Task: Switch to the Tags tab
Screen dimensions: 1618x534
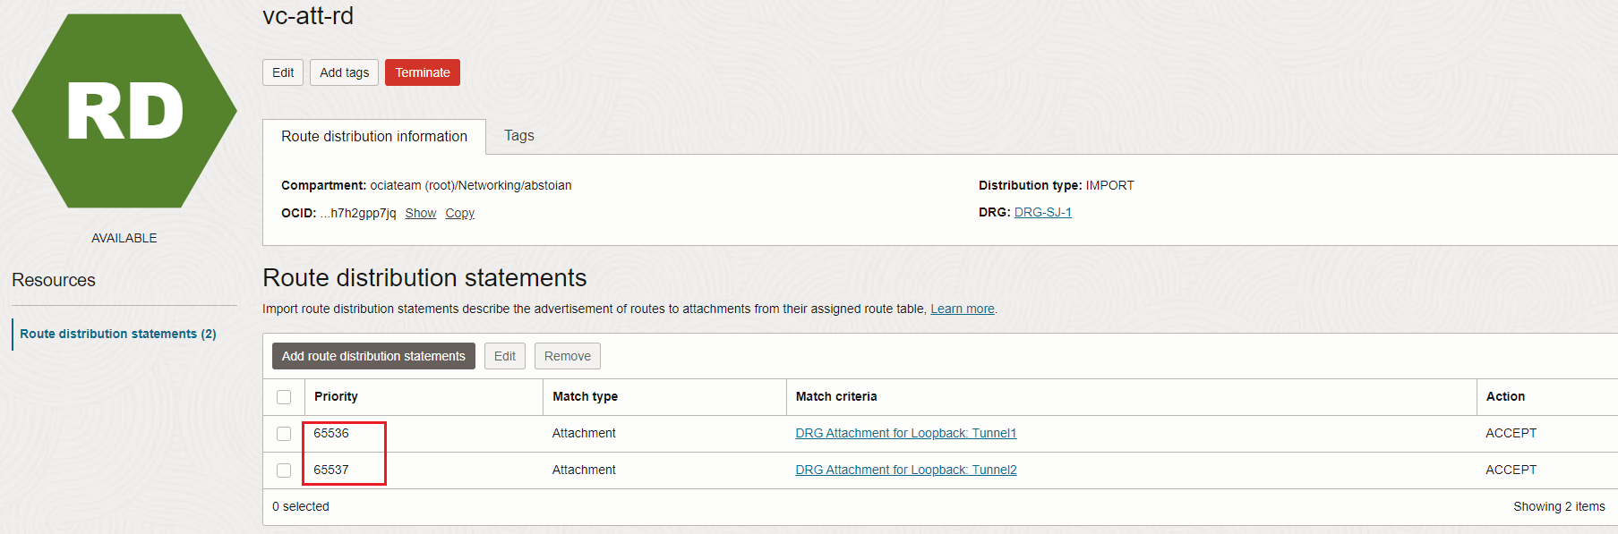Action: tap(518, 136)
